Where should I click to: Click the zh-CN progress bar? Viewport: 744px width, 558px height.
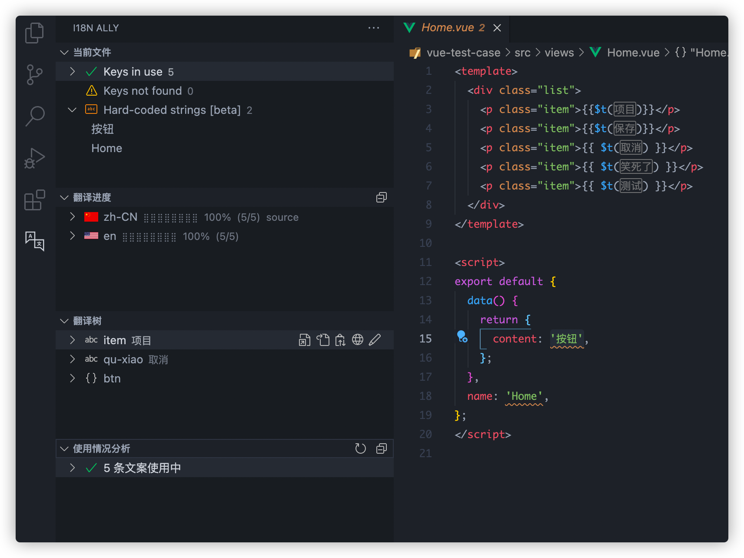(170, 217)
